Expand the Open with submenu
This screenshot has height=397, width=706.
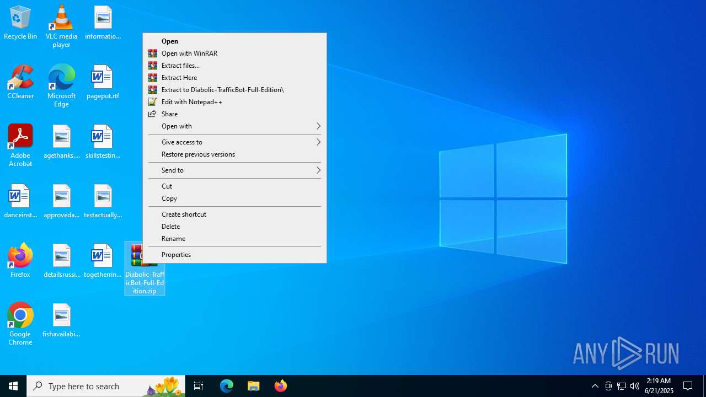click(x=234, y=126)
